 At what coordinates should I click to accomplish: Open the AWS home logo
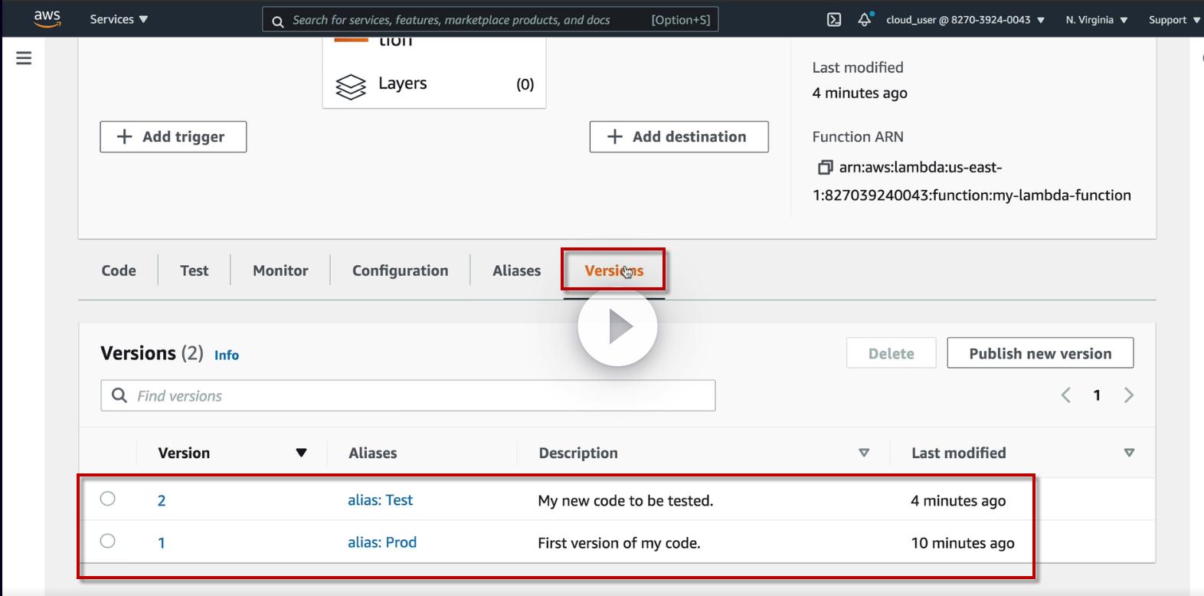[47, 19]
